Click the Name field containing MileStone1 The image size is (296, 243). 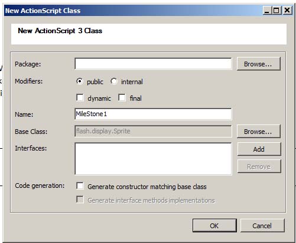click(153, 114)
